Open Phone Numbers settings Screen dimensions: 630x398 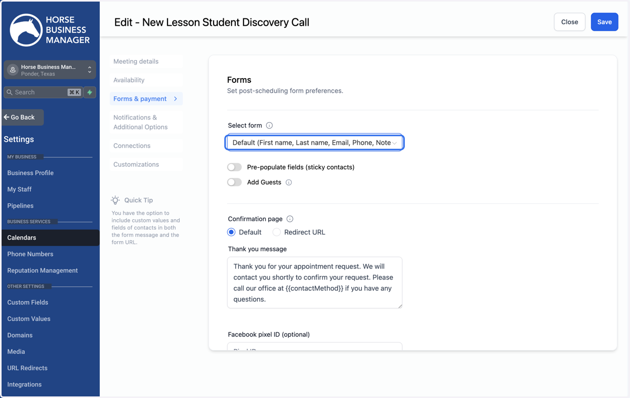point(30,254)
